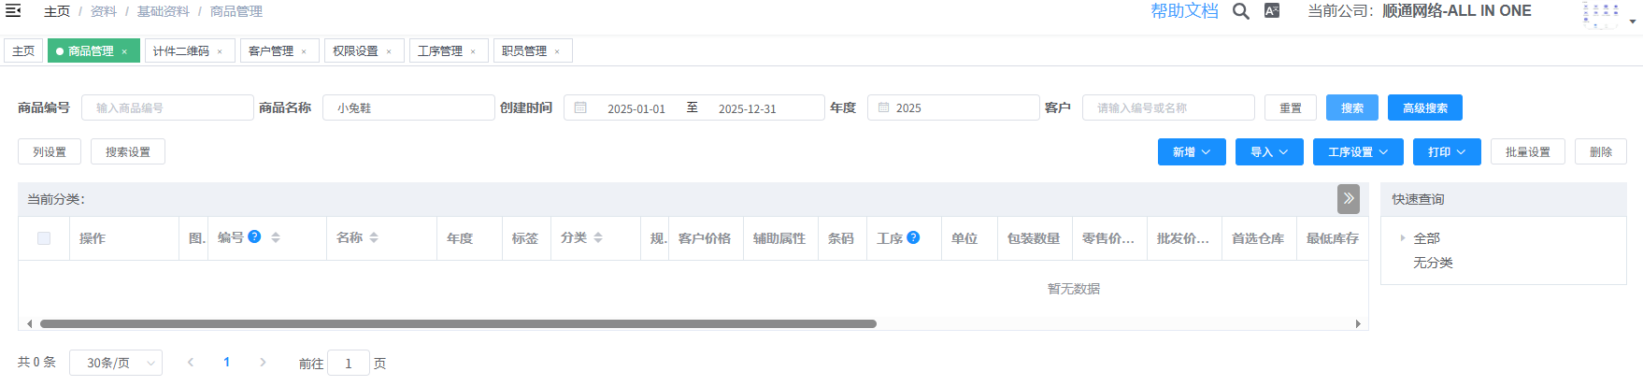Click the language switch icon in header
Screen dimensions: 1643x386
(x=1272, y=11)
